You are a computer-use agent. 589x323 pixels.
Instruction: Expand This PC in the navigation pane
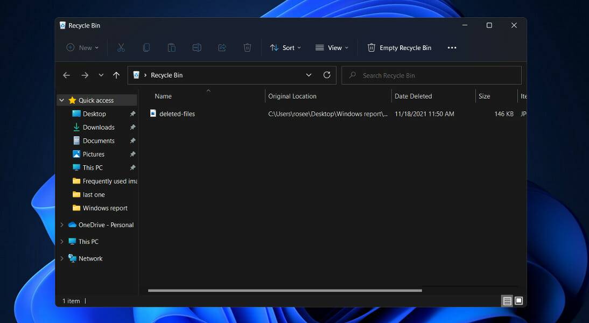[x=61, y=241]
